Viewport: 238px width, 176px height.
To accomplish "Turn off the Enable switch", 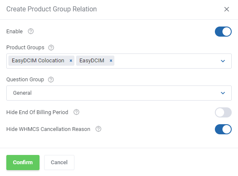I will [x=223, y=32].
